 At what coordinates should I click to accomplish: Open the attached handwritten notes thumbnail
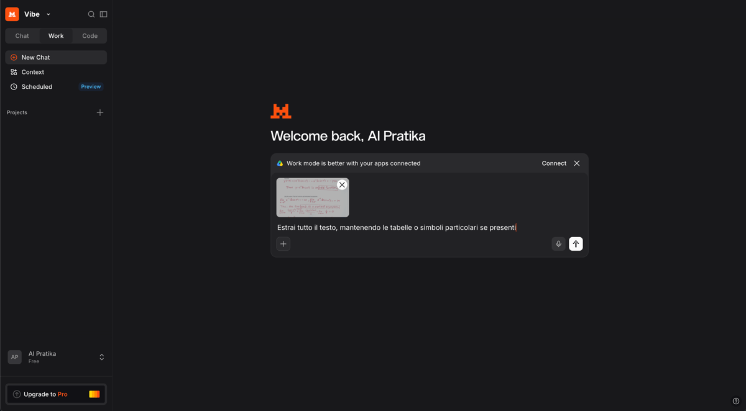point(313,198)
